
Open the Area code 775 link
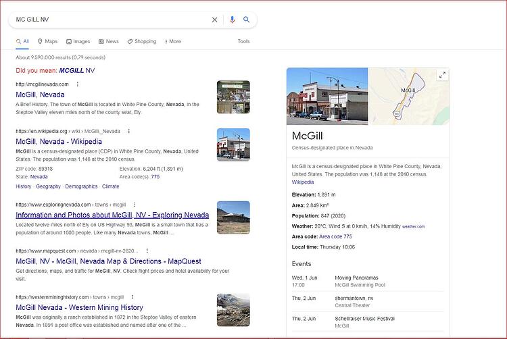[335, 236]
